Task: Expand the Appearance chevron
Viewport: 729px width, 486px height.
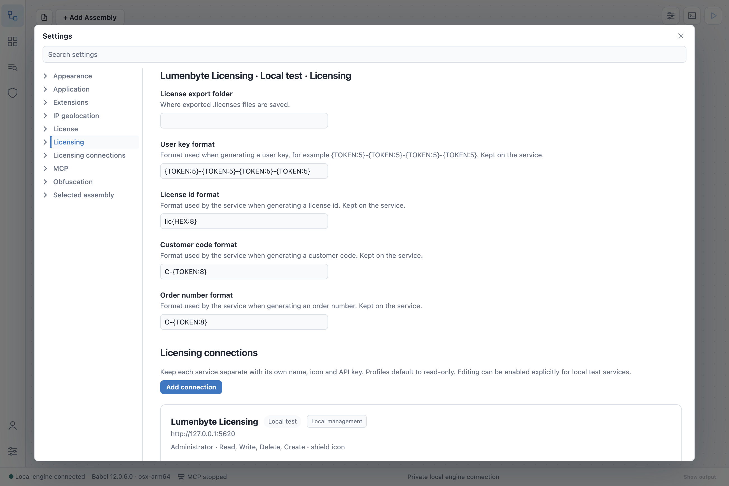Action: pos(46,76)
